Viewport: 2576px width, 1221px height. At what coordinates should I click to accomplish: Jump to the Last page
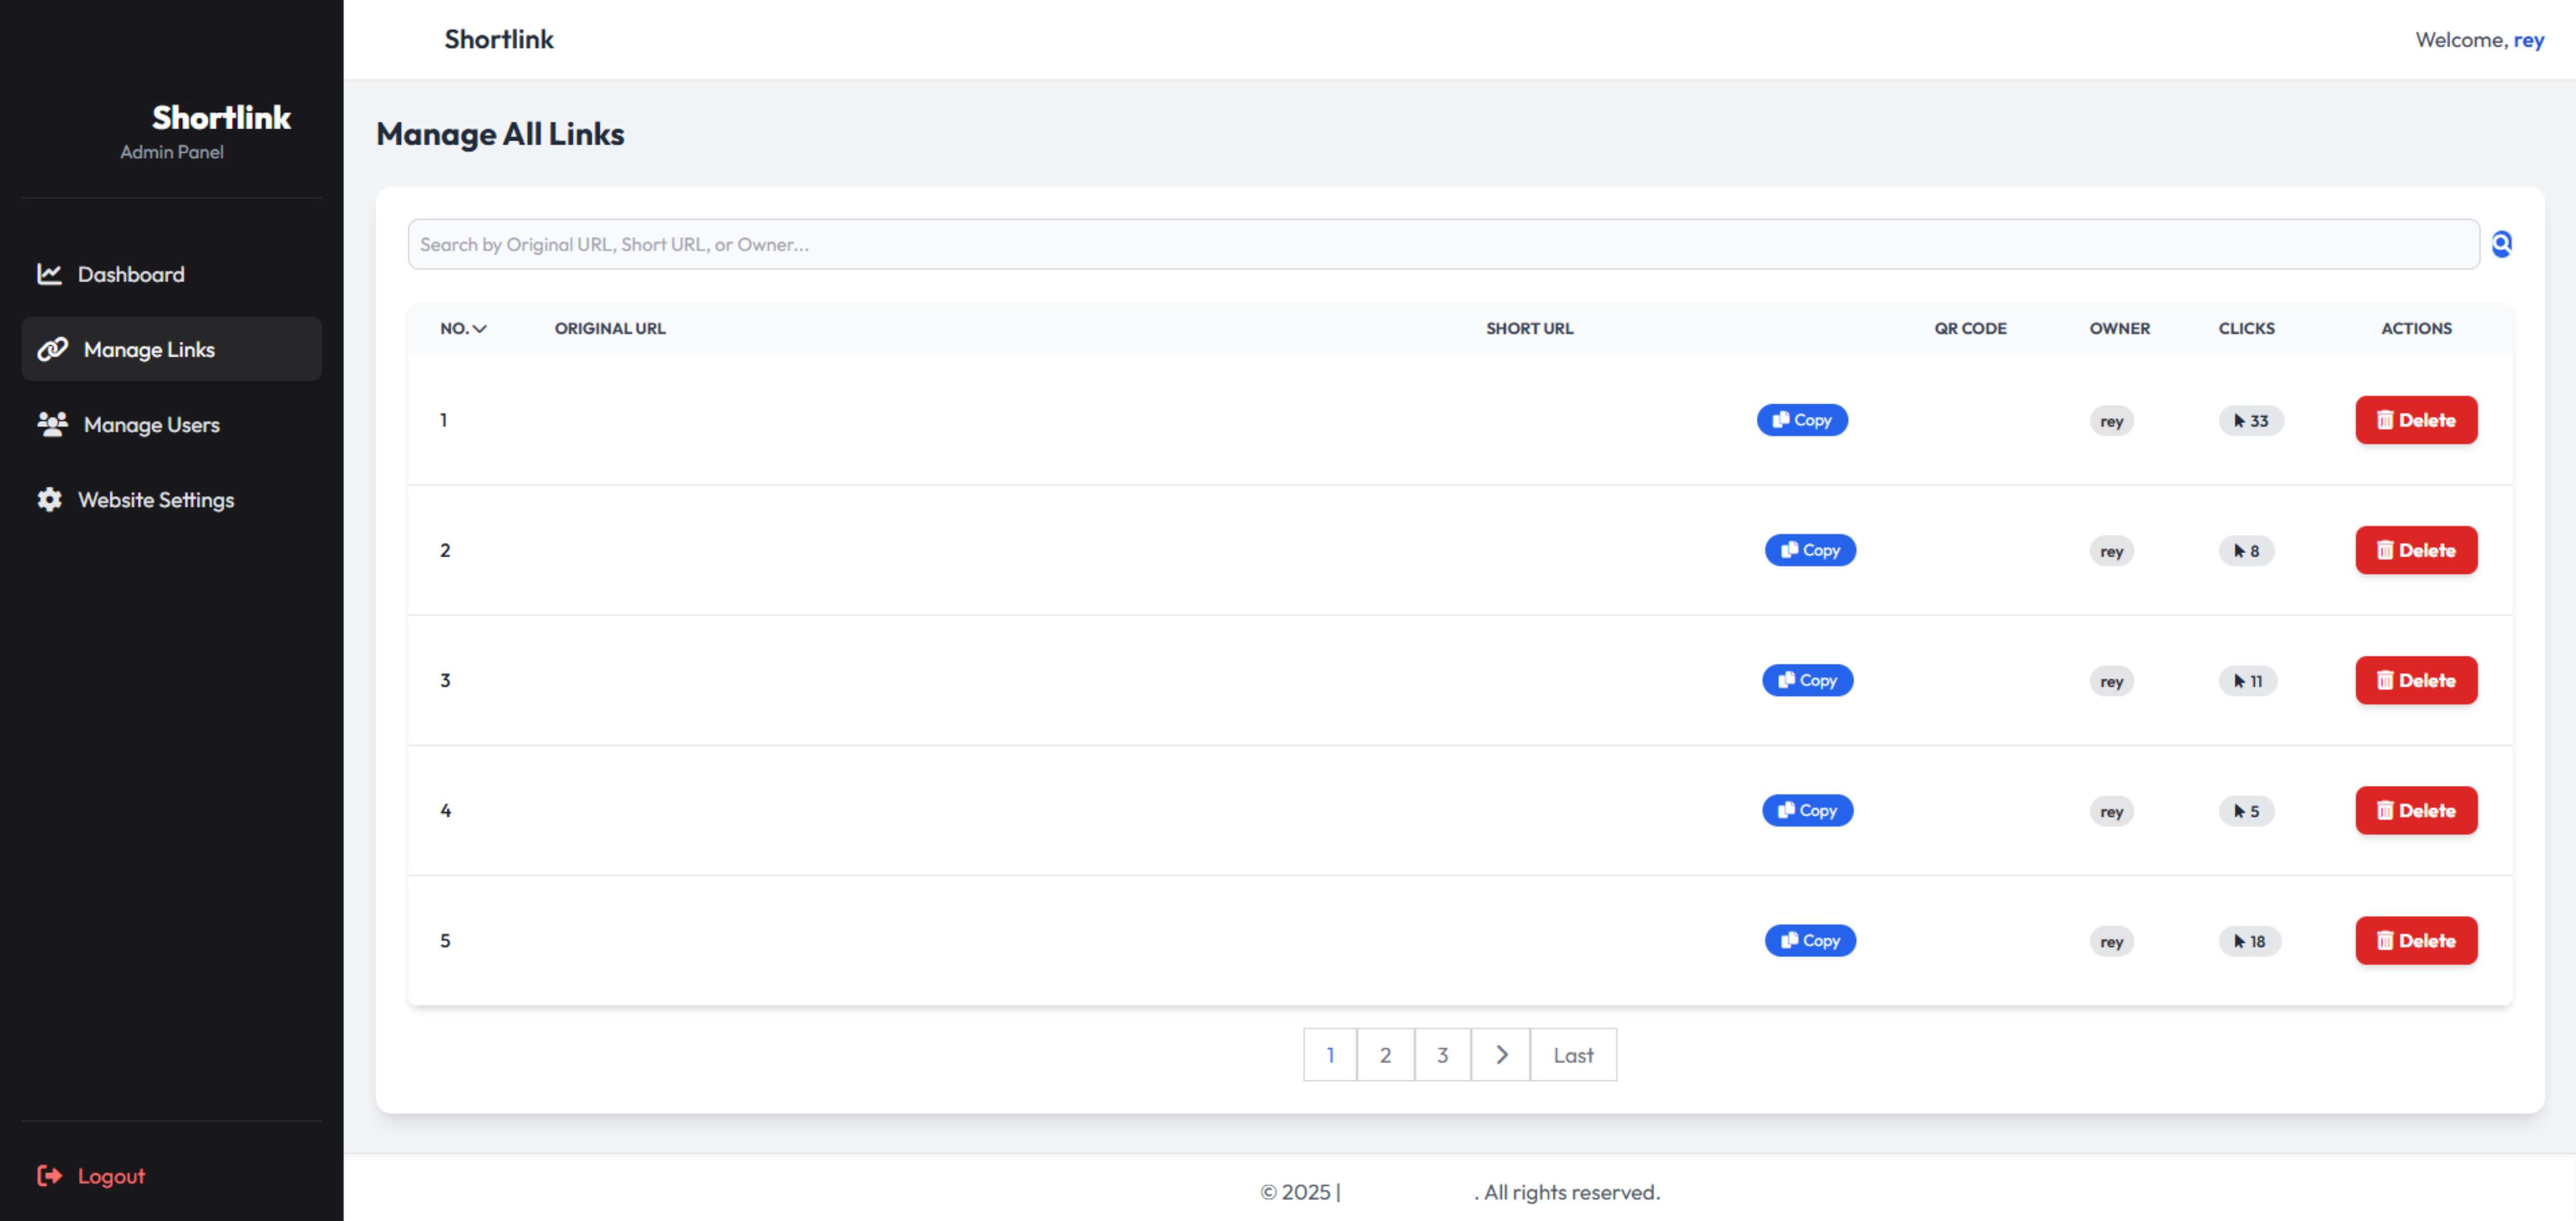pyautogui.click(x=1572, y=1055)
